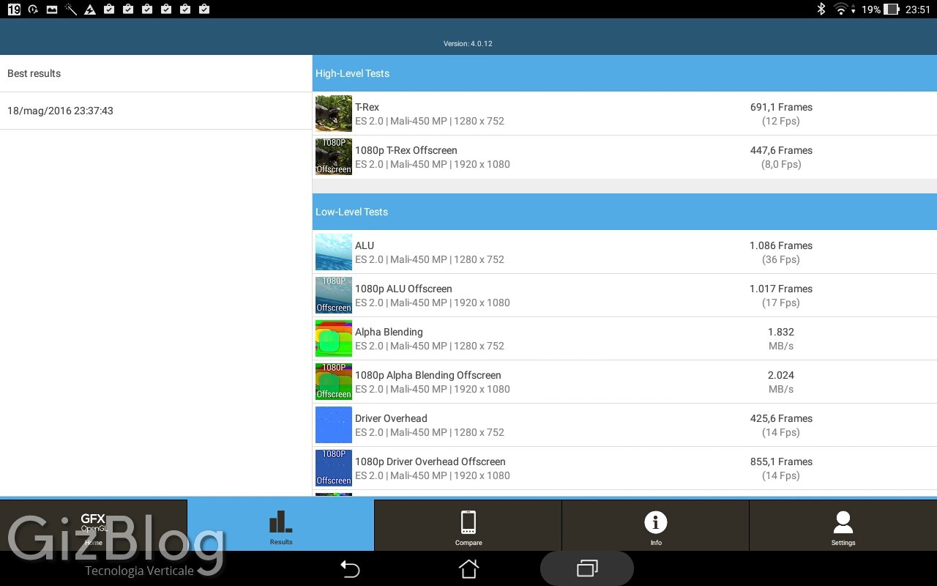The height and width of the screenshot is (586, 937).
Task: Click the Version: 4.0.12 label
Action: click(x=468, y=44)
